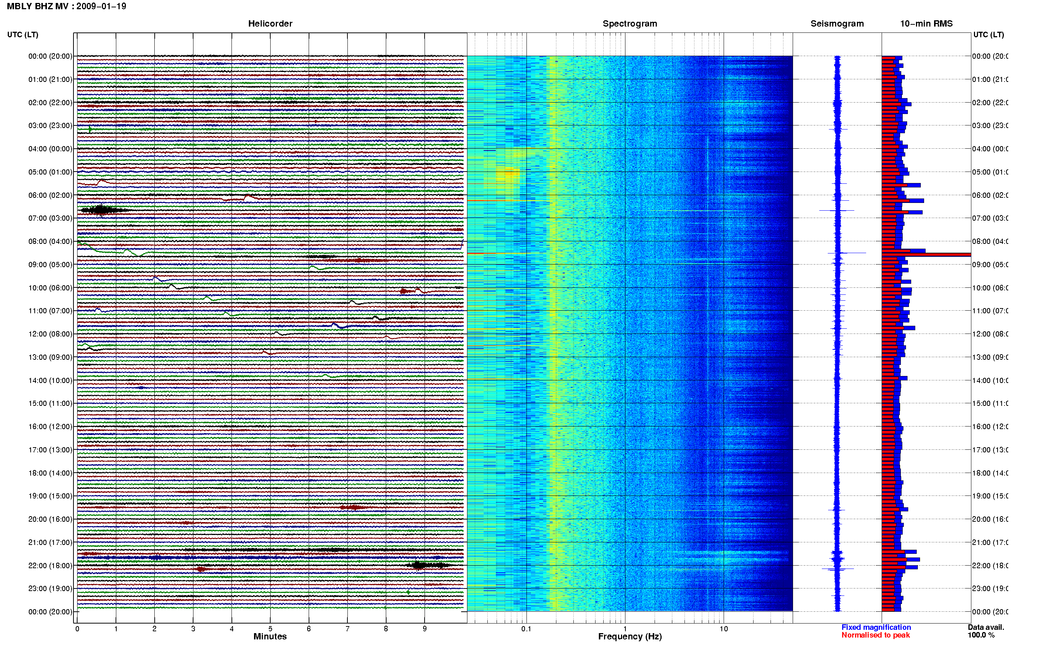The width and height of the screenshot is (1050, 656).
Task: Click left axis label "14:00 (10:00)"
Action: pyautogui.click(x=50, y=380)
